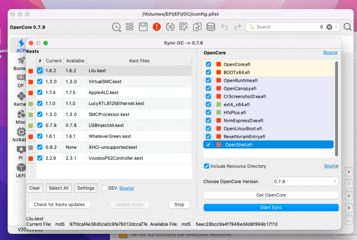Screen dimensions: 357x240
Task: Click the red exclamation validation icon
Action: pos(157,27)
